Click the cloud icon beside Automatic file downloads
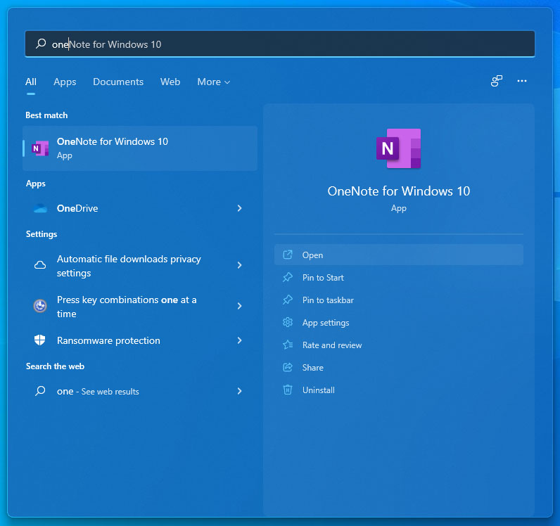560x526 pixels. pyautogui.click(x=40, y=265)
